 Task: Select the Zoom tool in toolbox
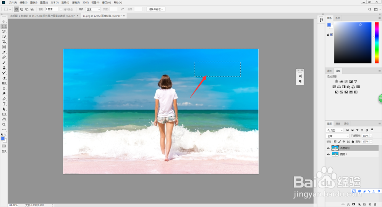[x=4, y=125]
